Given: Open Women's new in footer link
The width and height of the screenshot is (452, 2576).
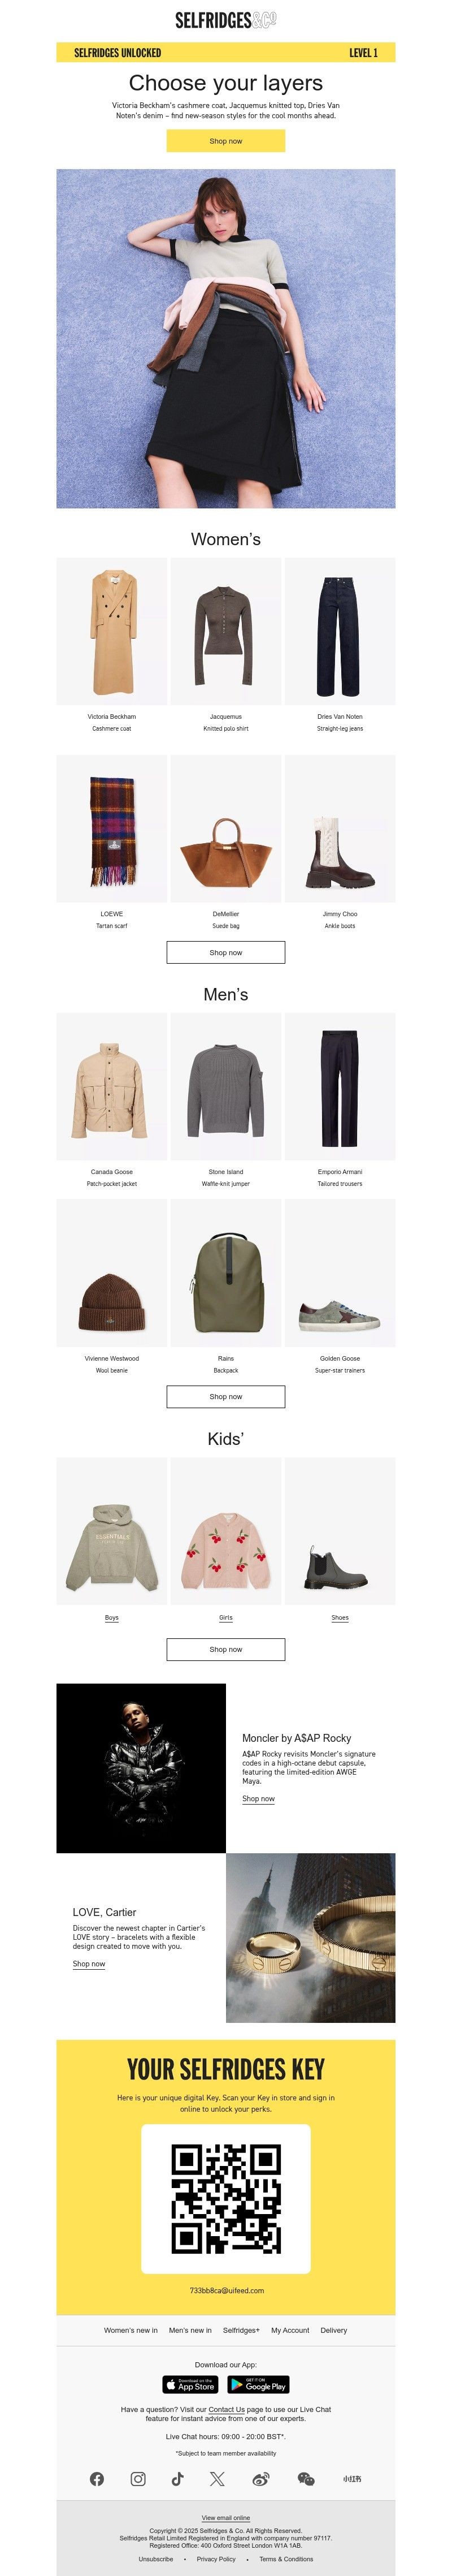Looking at the screenshot, I should pos(131,2330).
